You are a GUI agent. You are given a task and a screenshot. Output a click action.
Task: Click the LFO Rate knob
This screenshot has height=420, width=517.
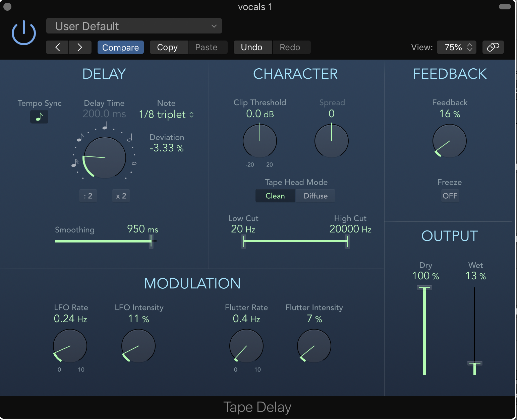pyautogui.click(x=70, y=346)
